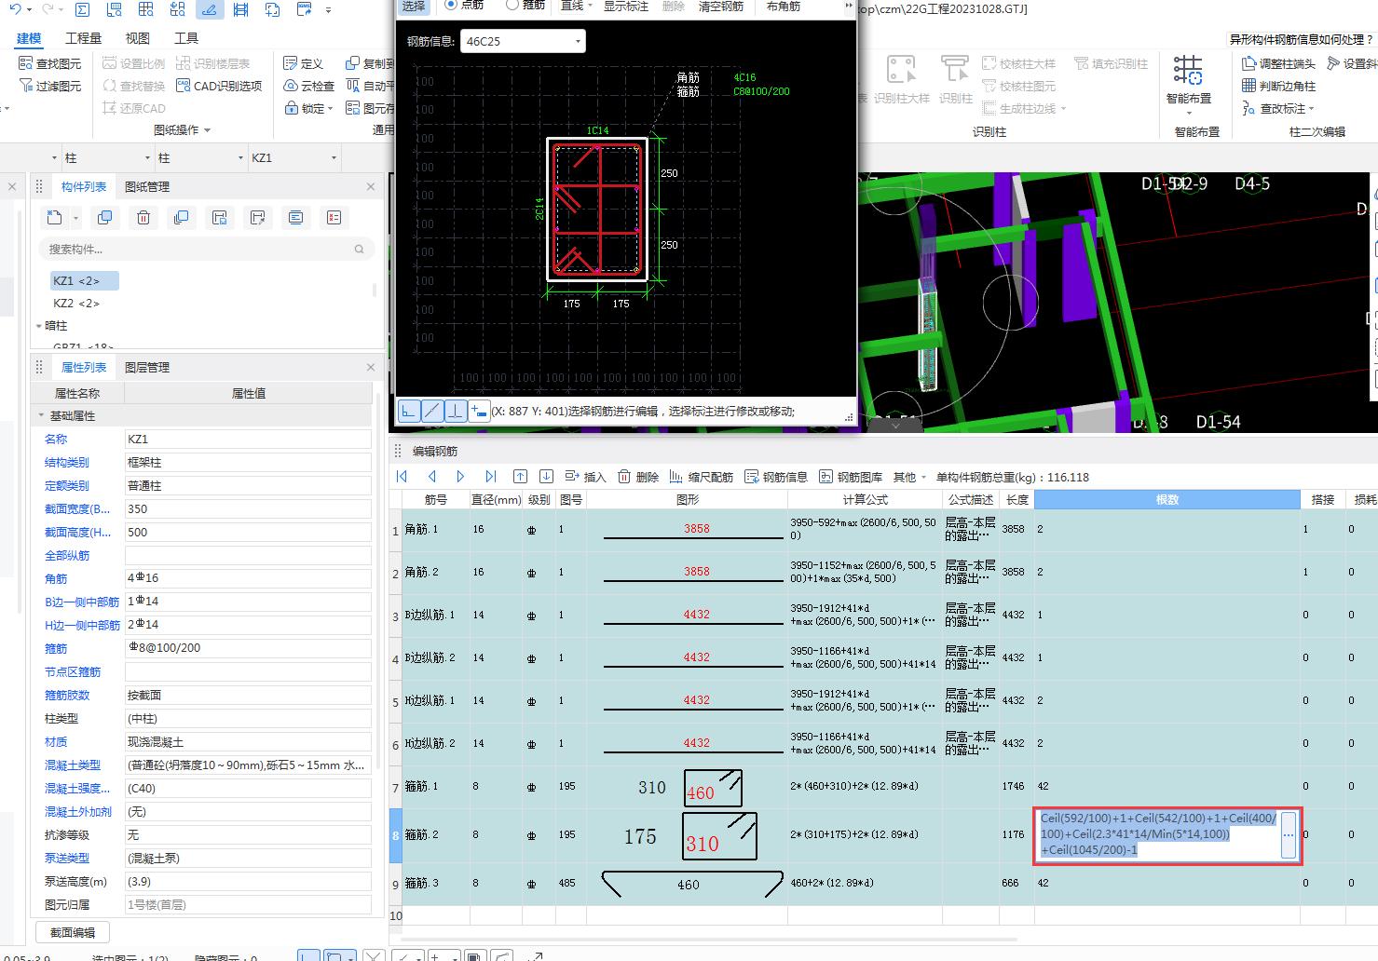
Task: Run 云检查 cloud check
Action: point(309,86)
